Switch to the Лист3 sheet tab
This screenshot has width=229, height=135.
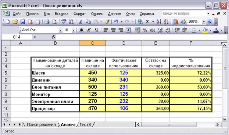[x=85, y=124]
